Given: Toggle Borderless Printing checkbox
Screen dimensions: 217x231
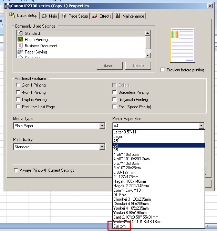Looking at the screenshot, I should [114, 92].
